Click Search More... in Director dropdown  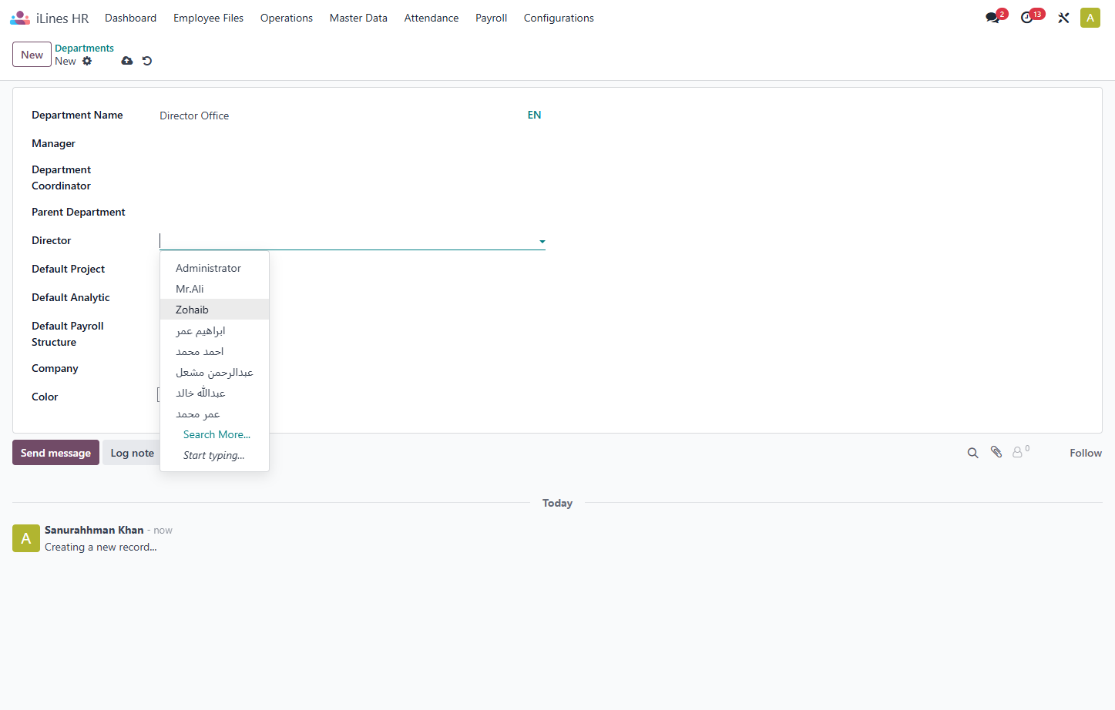217,434
